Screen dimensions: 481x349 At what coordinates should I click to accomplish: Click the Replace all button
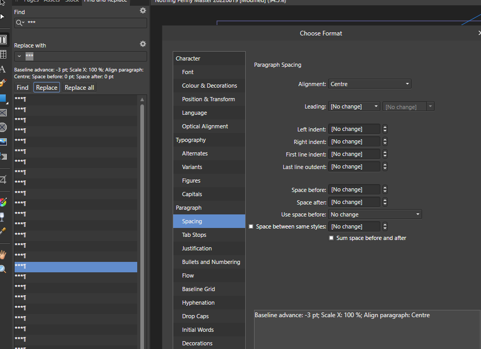click(x=79, y=88)
